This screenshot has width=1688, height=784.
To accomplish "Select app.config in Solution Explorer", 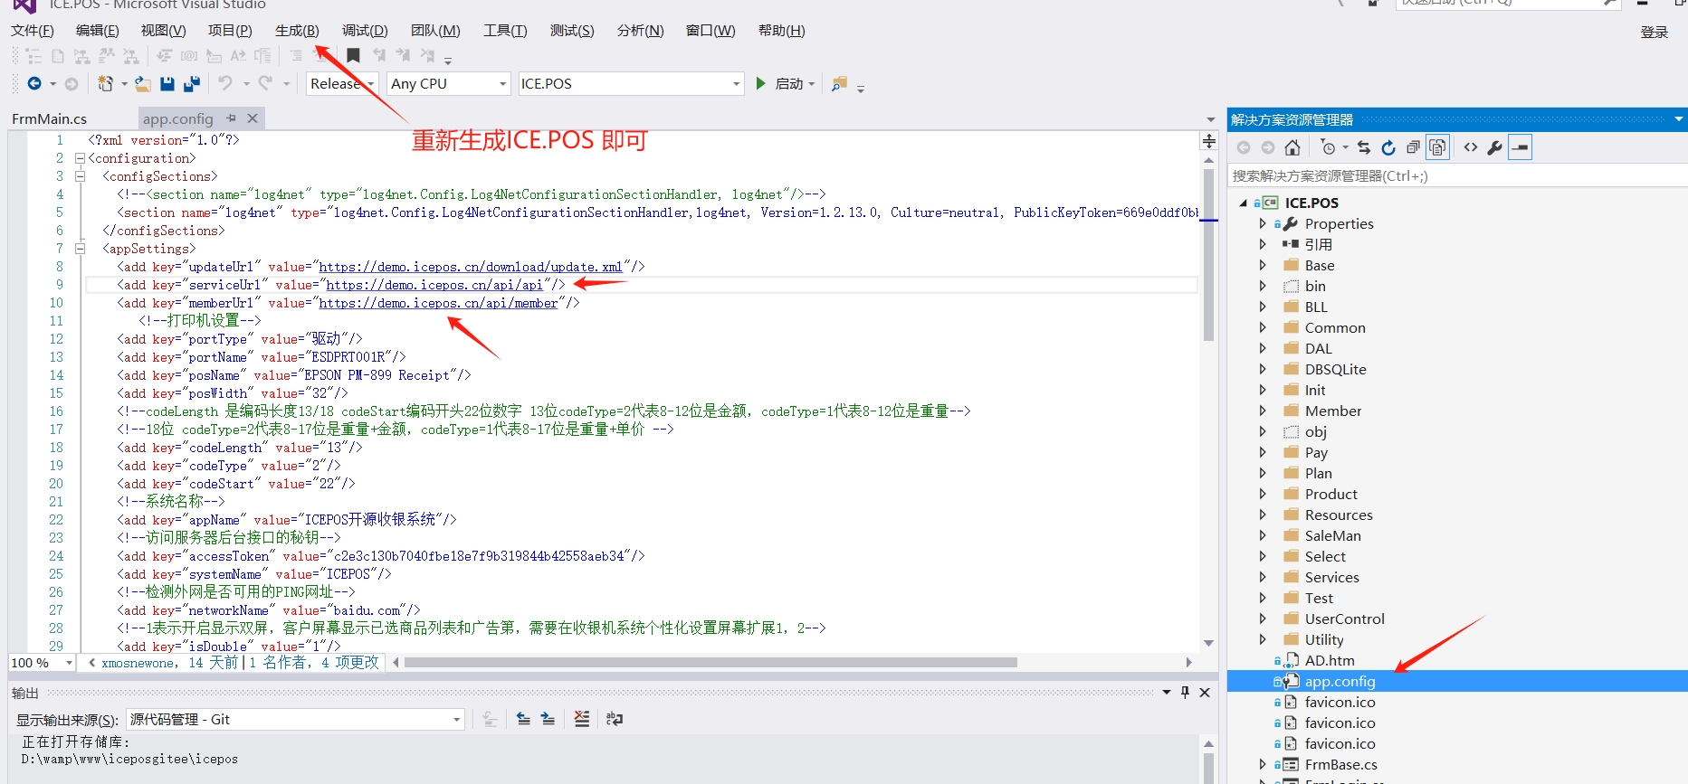I will [1340, 681].
